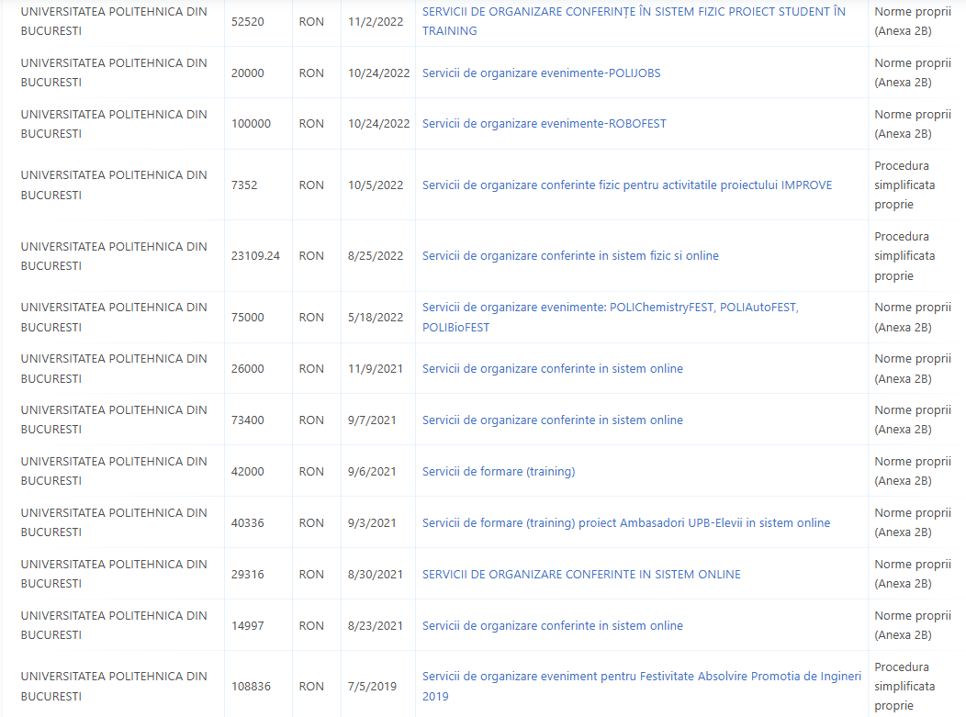Select Procedura simplificata proprie in the 23109.24 row
This screenshot has width=966, height=717.
click(904, 255)
